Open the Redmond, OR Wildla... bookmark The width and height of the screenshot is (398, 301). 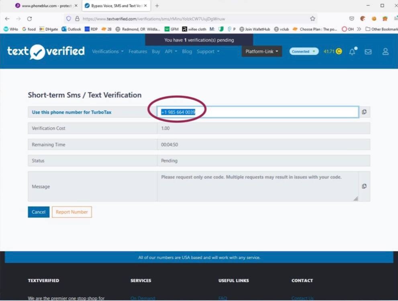[138, 29]
